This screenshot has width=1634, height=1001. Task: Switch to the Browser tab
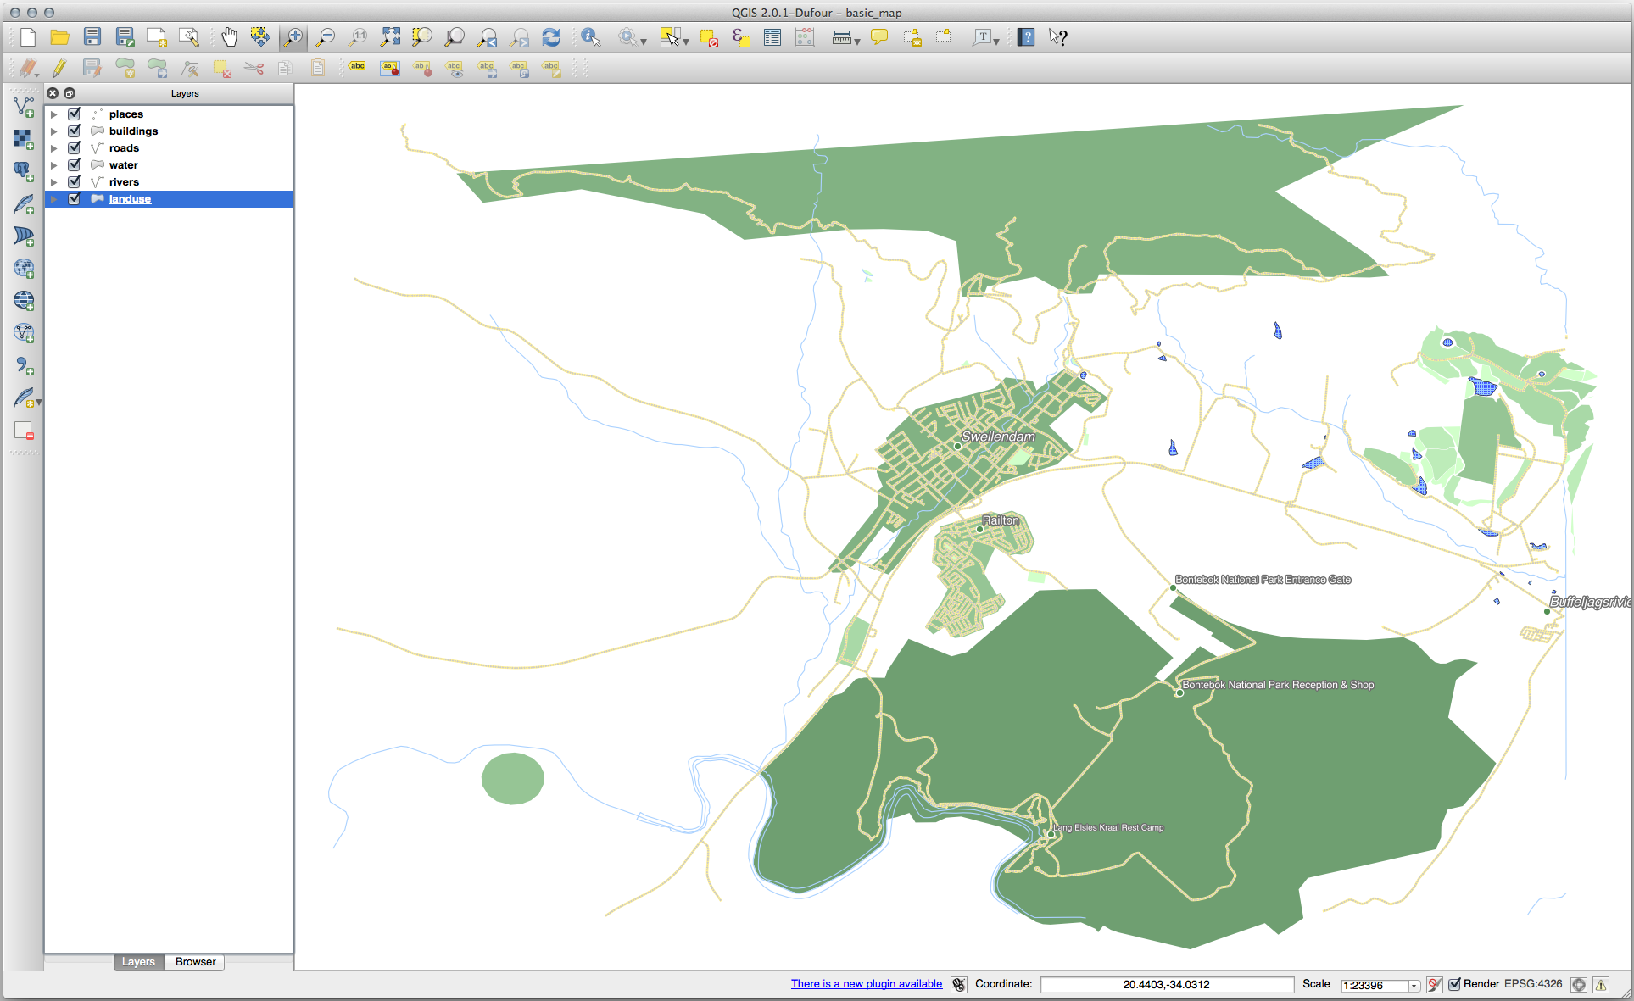pyautogui.click(x=195, y=962)
